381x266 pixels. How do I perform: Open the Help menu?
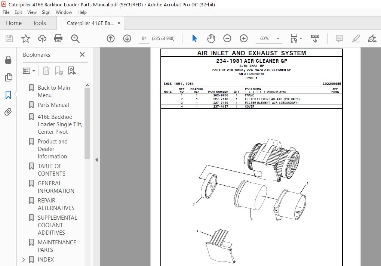[82, 12]
